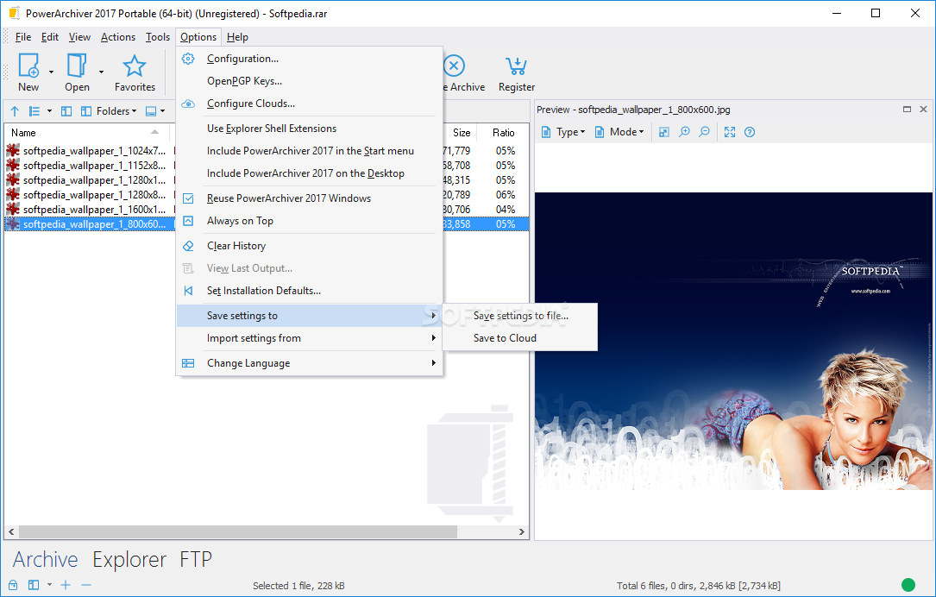936x597 pixels.
Task: Go up one level with arrow icon
Action: [15, 111]
